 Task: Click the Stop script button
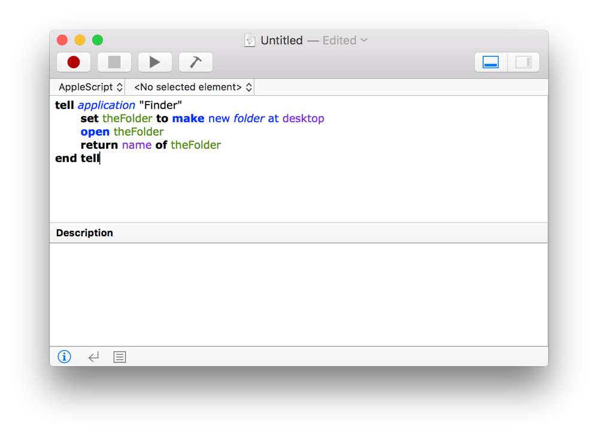click(114, 62)
